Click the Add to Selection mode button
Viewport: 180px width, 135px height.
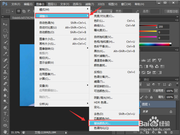pos(24,11)
